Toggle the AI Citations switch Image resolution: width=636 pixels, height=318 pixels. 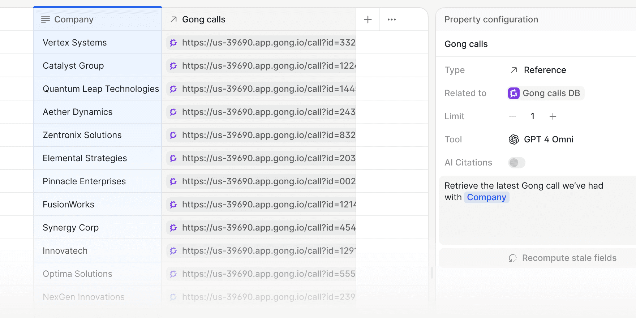click(x=517, y=163)
